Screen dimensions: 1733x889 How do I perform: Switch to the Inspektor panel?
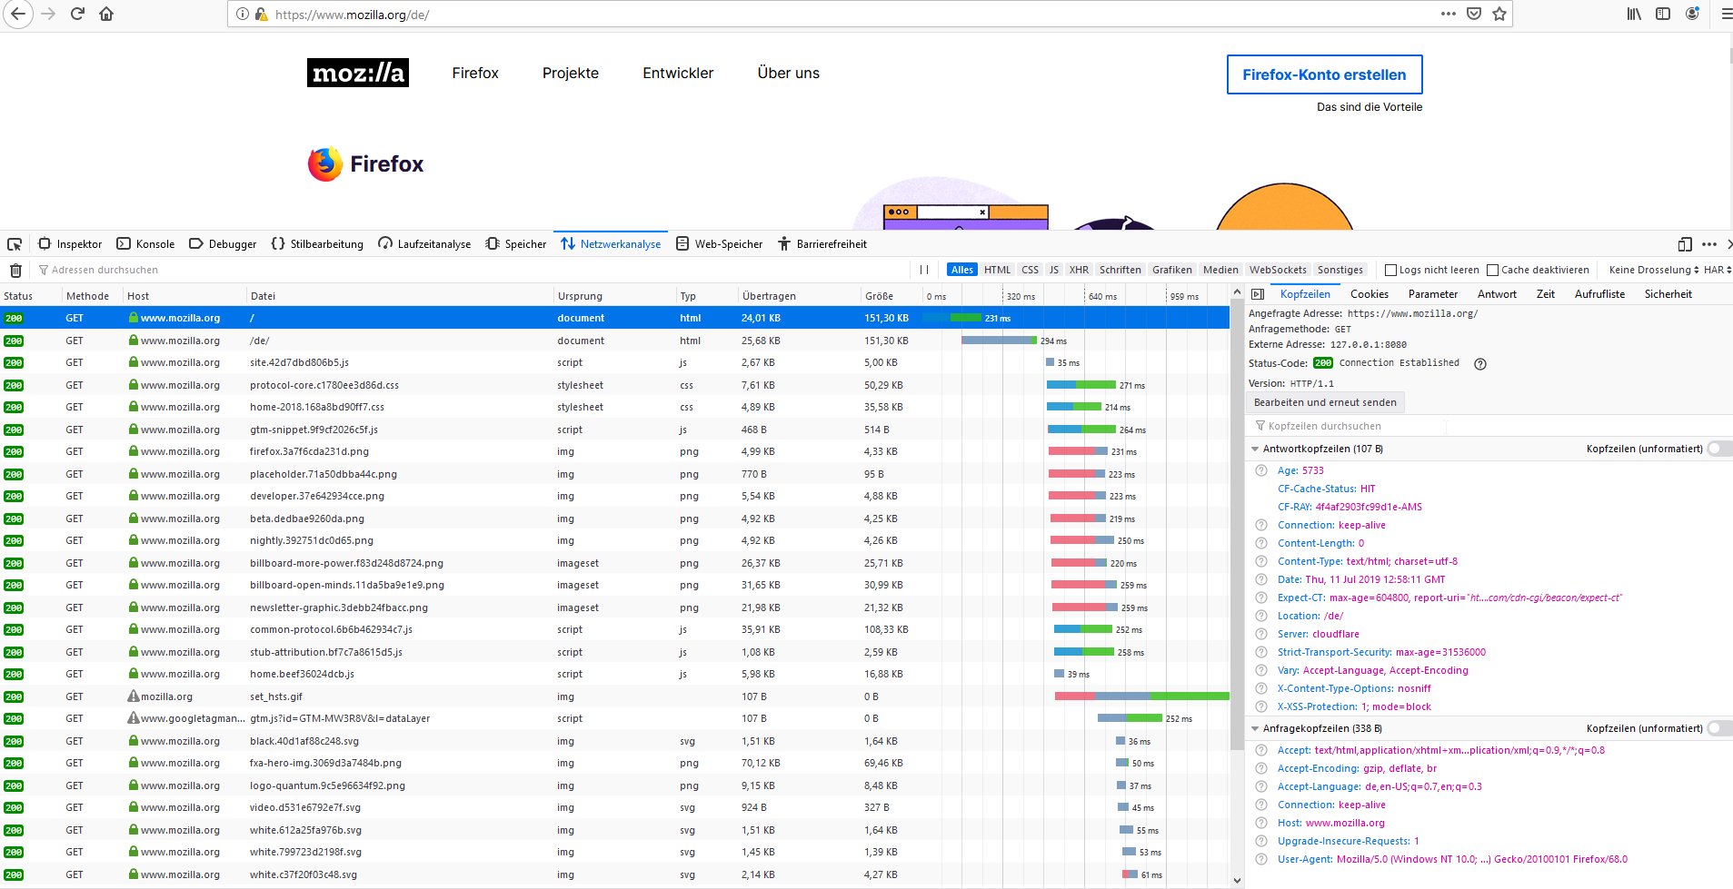[x=70, y=244]
